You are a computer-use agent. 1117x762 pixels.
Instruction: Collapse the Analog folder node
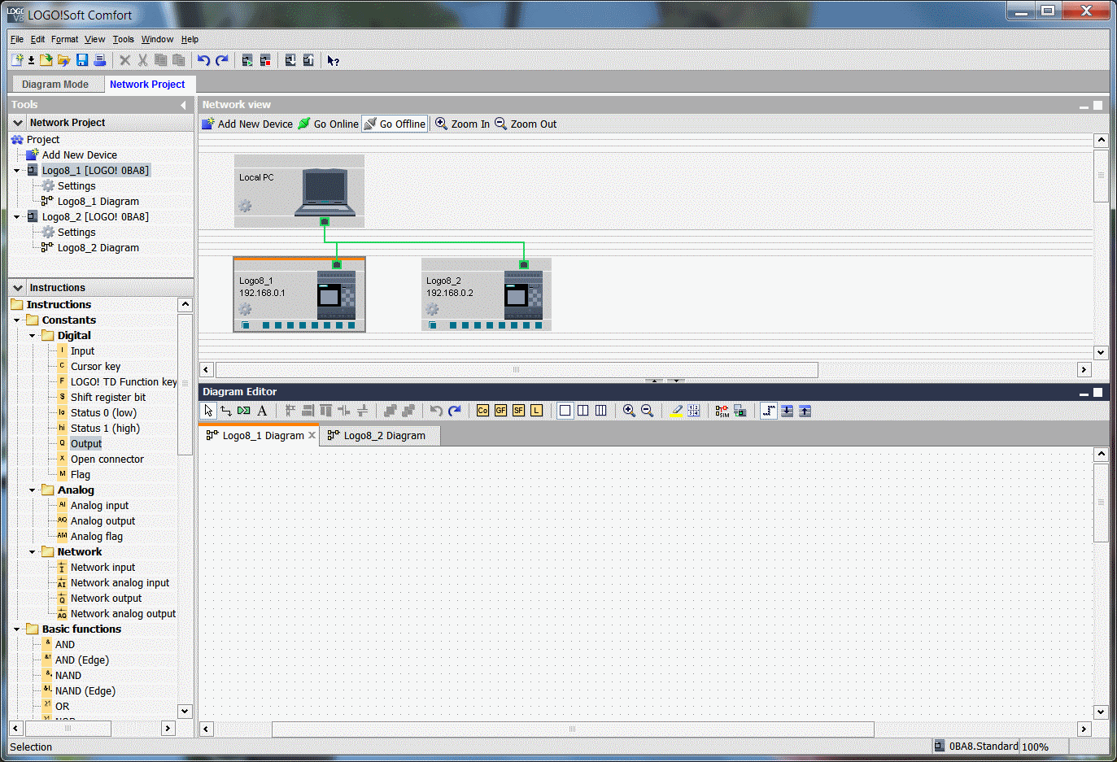click(33, 490)
